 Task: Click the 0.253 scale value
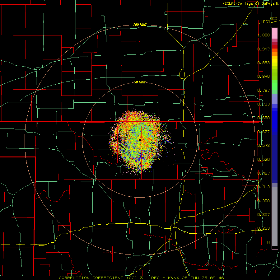click(264, 228)
